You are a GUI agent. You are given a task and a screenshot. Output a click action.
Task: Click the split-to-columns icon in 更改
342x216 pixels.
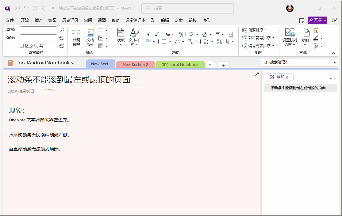pos(219,42)
